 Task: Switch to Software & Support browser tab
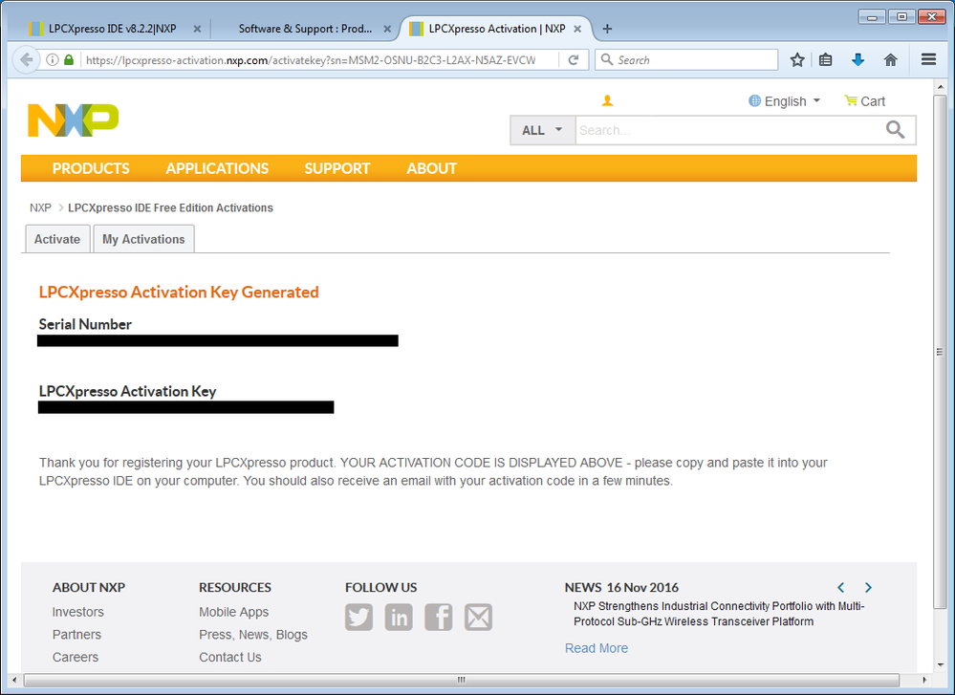(305, 29)
